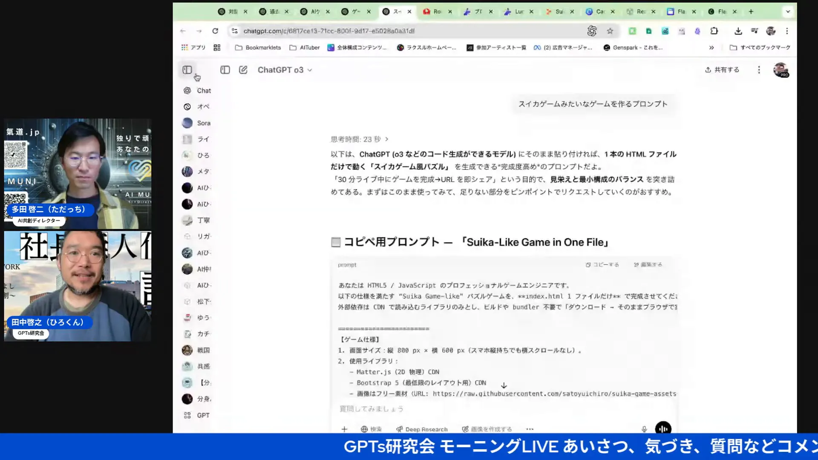Open the ChatGPT o3 model dropdown

tap(285, 70)
